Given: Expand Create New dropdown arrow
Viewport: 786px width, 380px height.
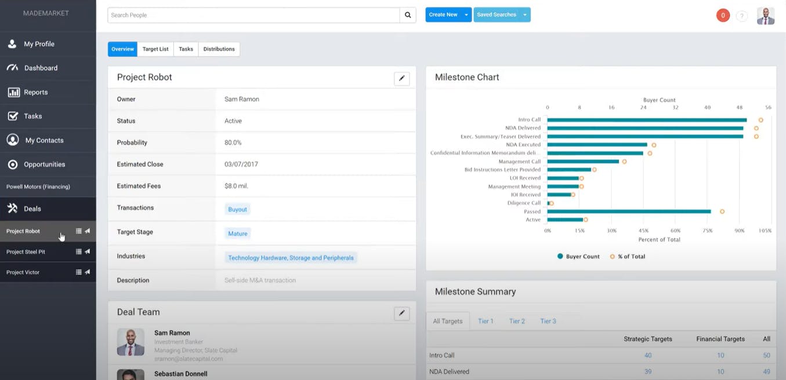Looking at the screenshot, I should pos(466,15).
